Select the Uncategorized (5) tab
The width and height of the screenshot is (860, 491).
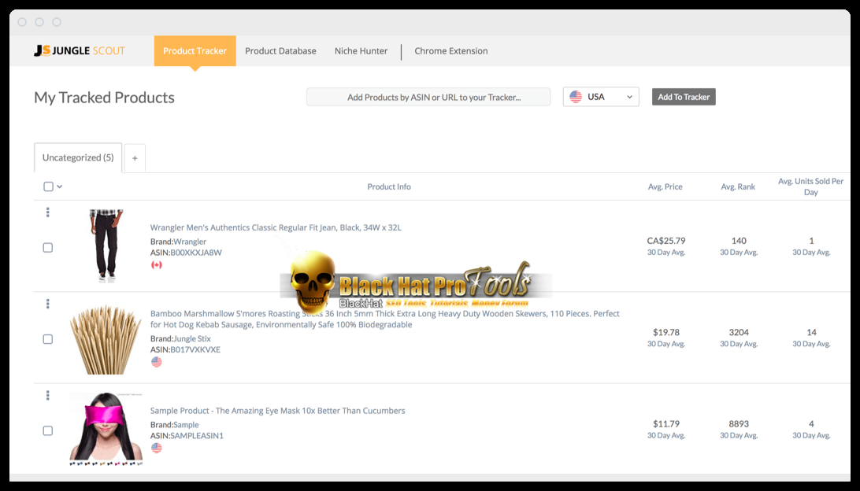pos(78,158)
